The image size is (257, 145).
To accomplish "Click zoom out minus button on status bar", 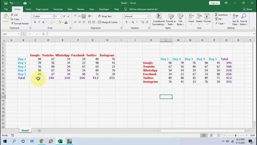I will click(x=224, y=135).
